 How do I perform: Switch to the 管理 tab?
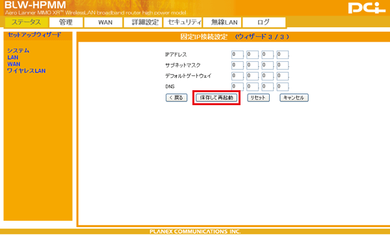66,22
